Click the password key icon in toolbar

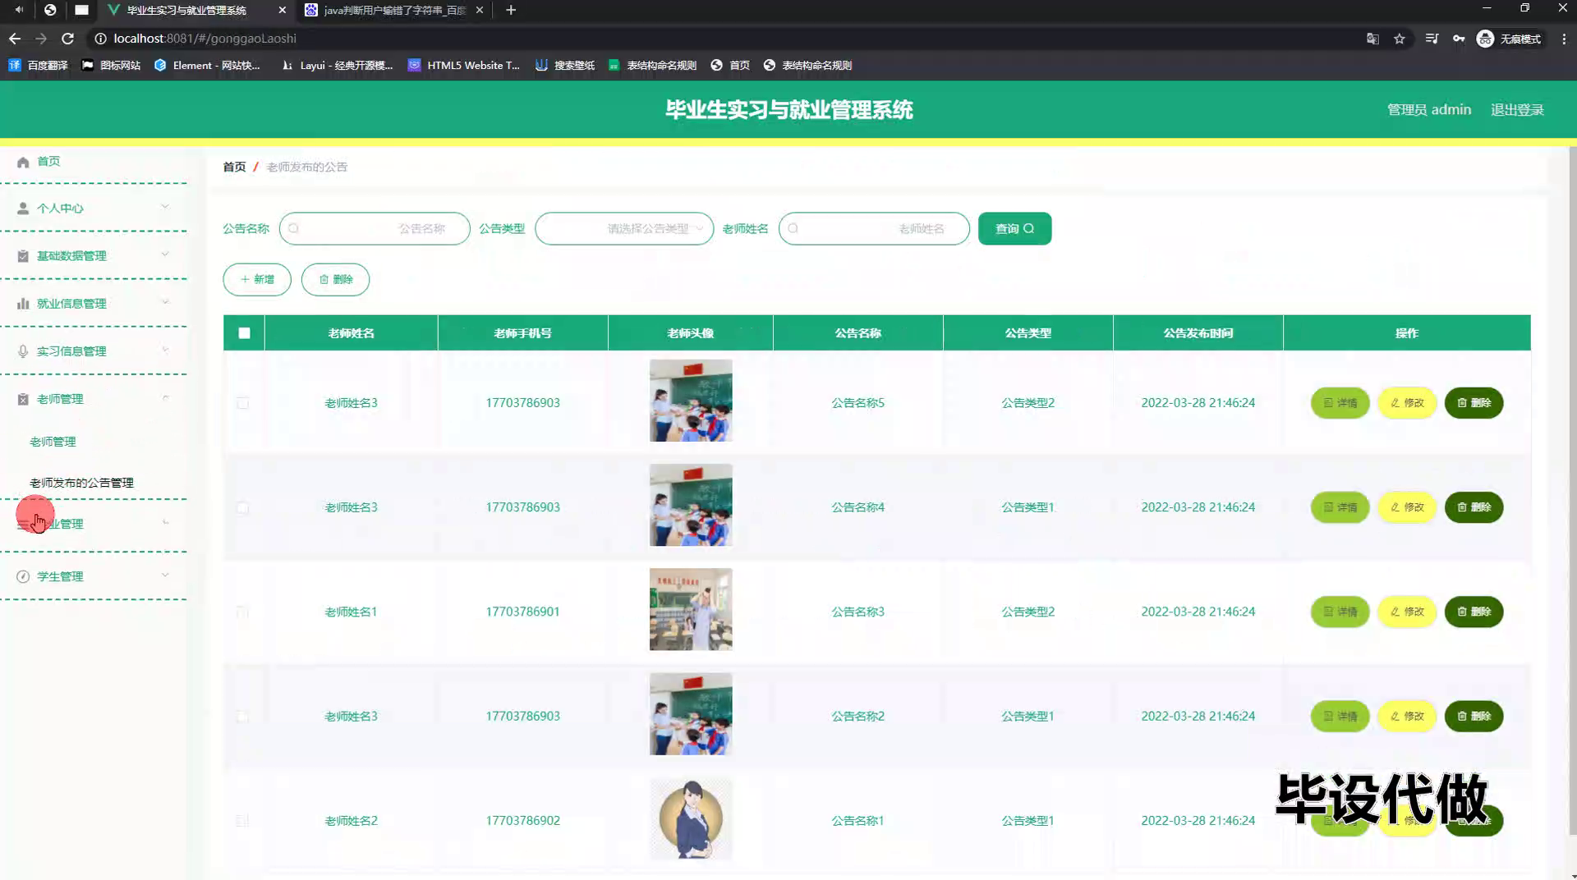click(x=1459, y=39)
